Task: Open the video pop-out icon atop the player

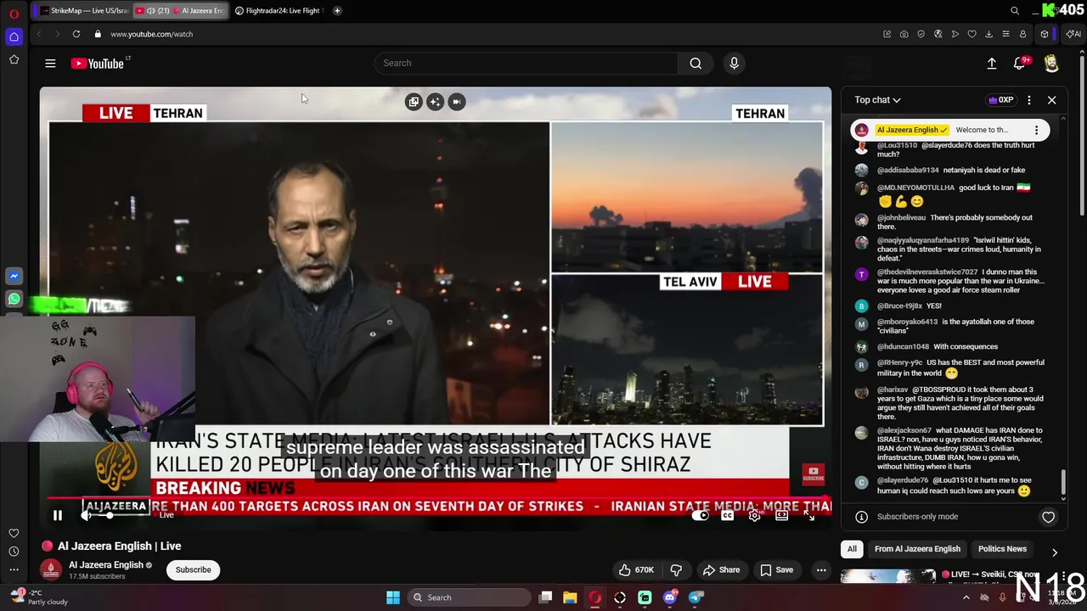Action: point(414,102)
